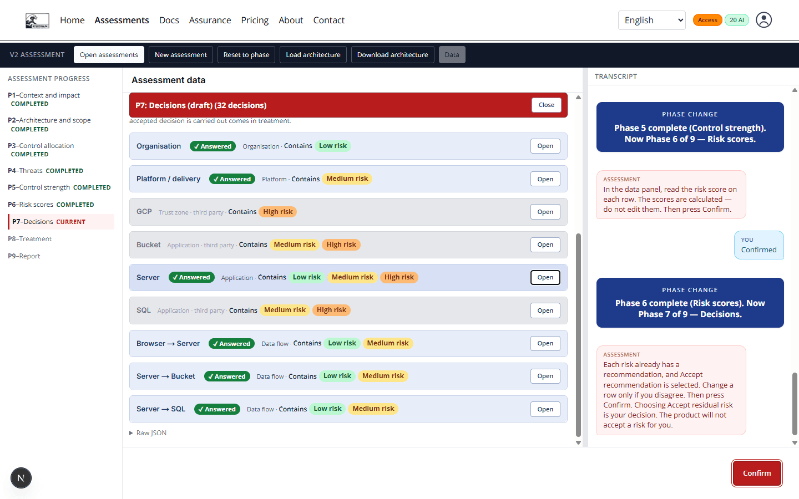The height and width of the screenshot is (499, 799).
Task: Click the orange Access badge
Action: pos(707,20)
